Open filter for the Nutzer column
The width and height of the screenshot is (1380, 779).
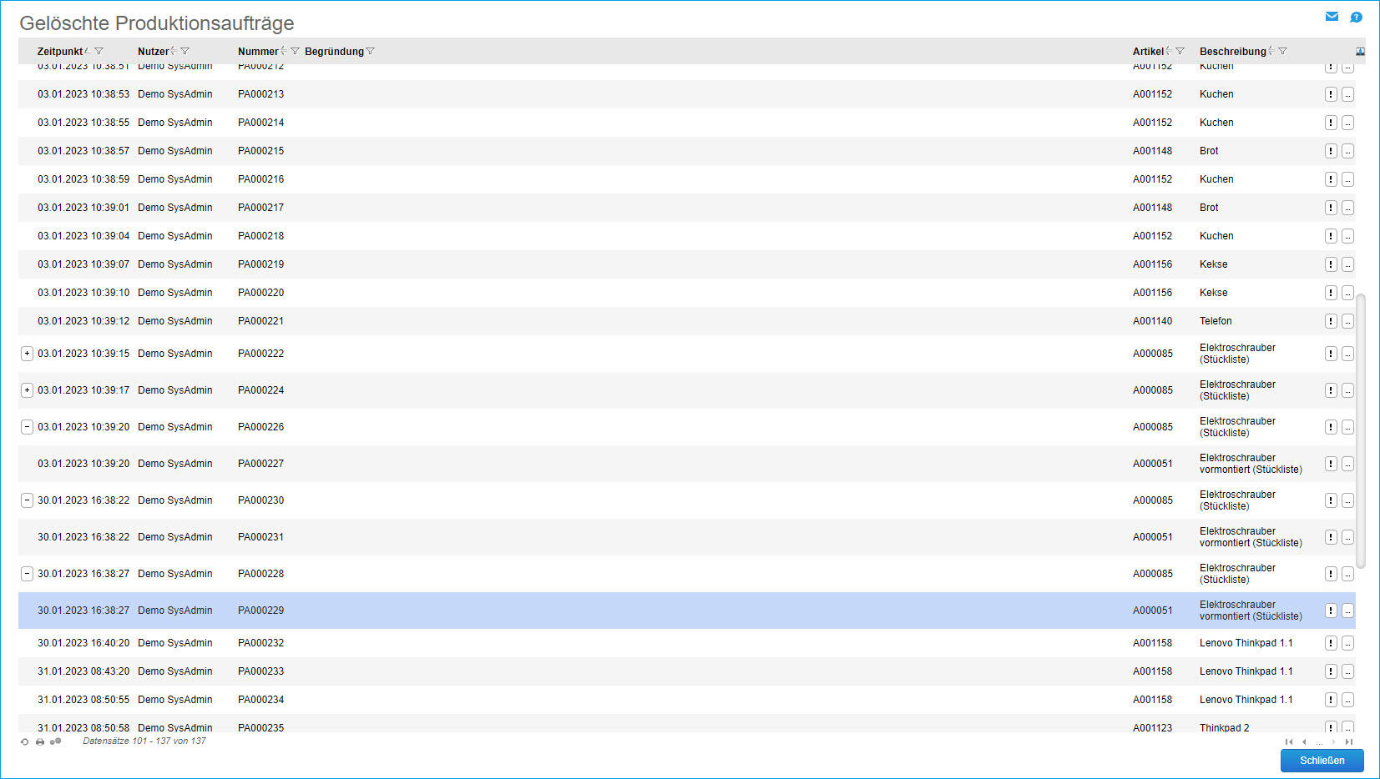[185, 51]
